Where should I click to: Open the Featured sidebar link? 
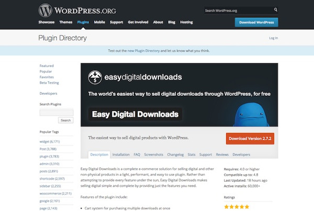coord(47,66)
